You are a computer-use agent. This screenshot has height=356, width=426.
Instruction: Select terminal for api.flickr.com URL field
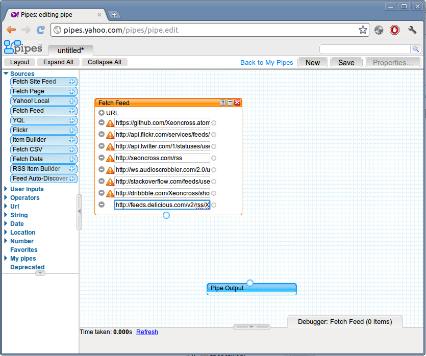[214, 135]
